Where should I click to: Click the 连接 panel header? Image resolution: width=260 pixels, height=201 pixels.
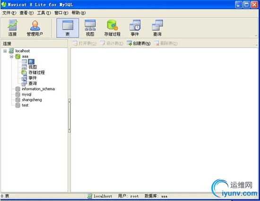[34, 44]
